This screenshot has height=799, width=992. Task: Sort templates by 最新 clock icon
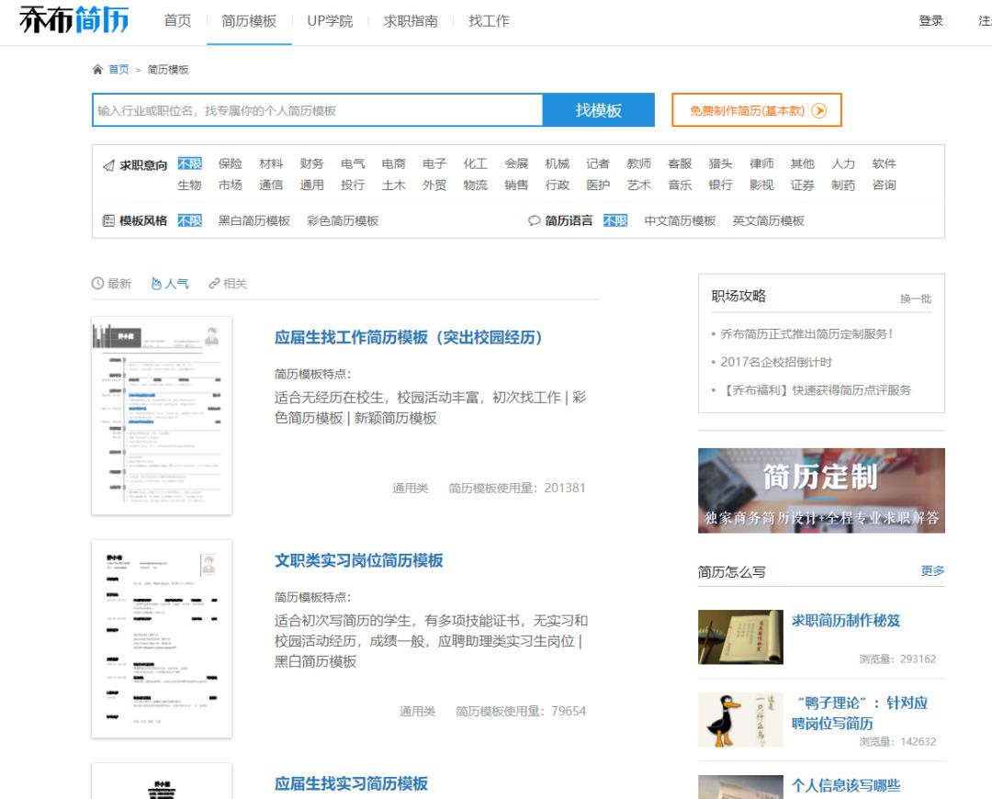click(97, 284)
